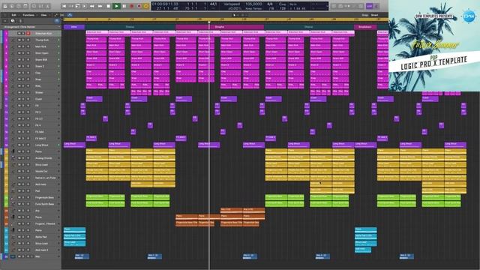The image size is (480, 270).
Task: Solo the Clap track
Action: point(23,73)
